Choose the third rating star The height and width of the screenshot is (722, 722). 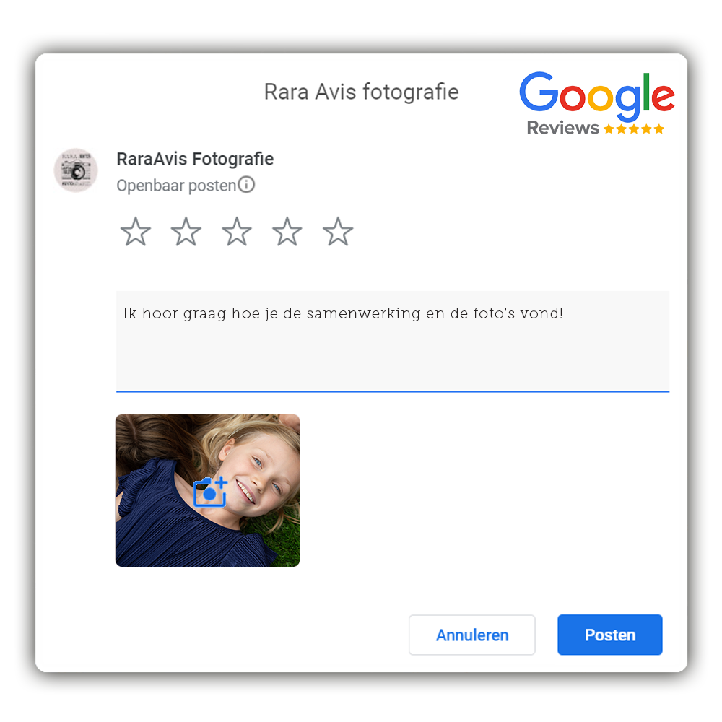237,231
